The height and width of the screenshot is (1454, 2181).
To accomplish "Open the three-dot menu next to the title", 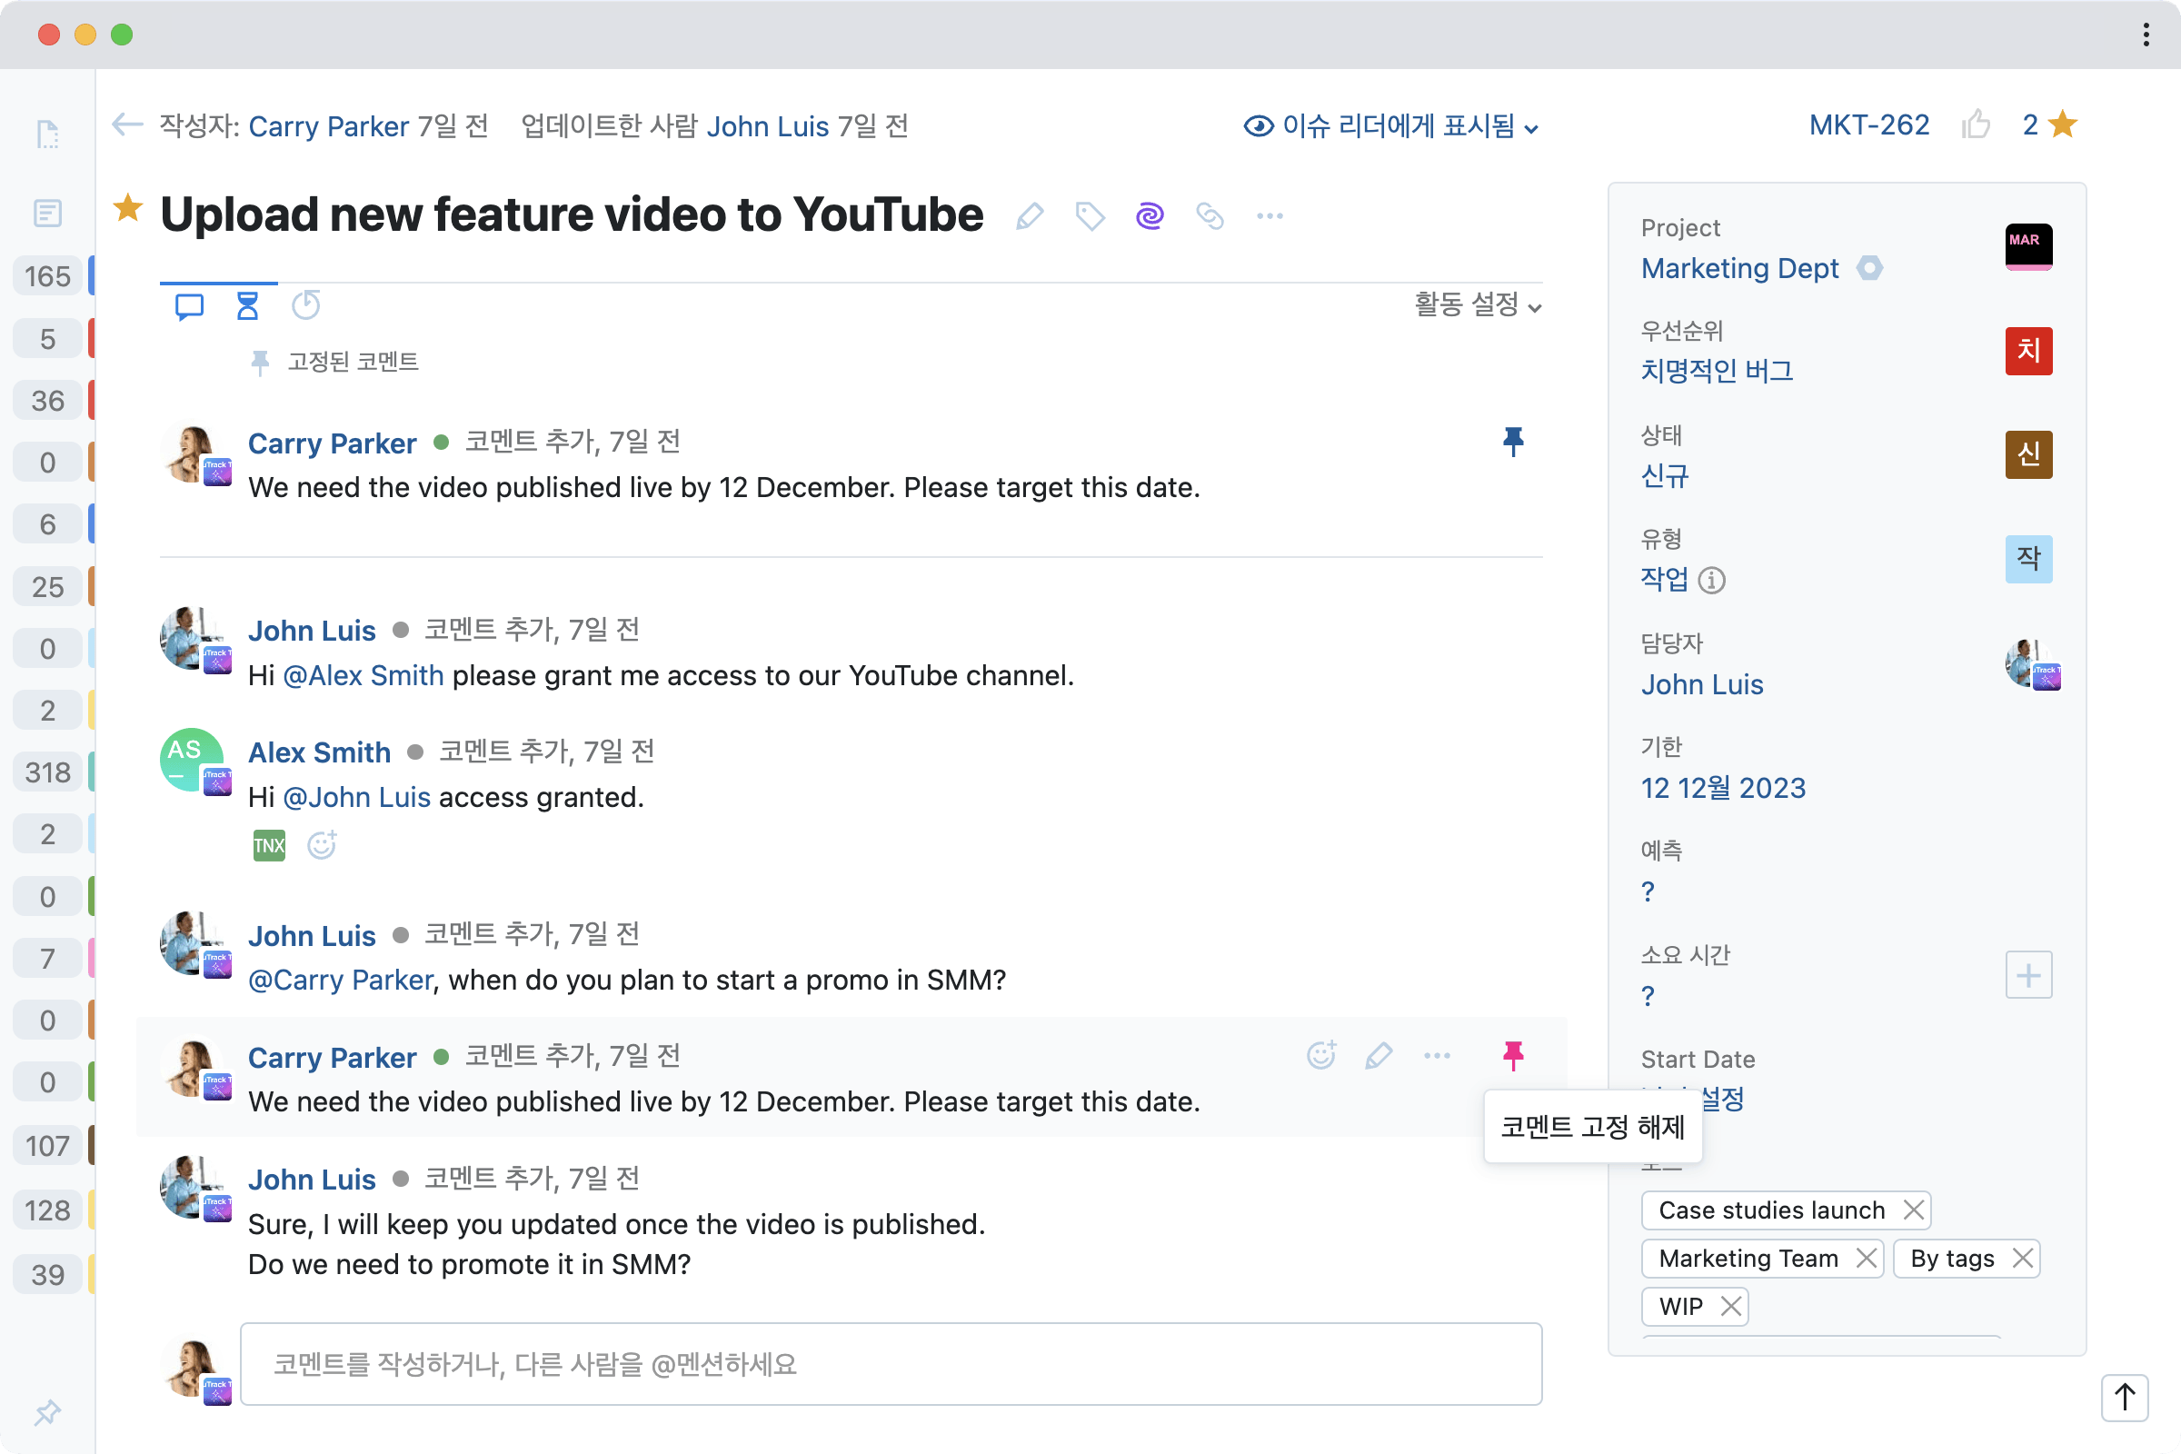I will pos(1270,215).
